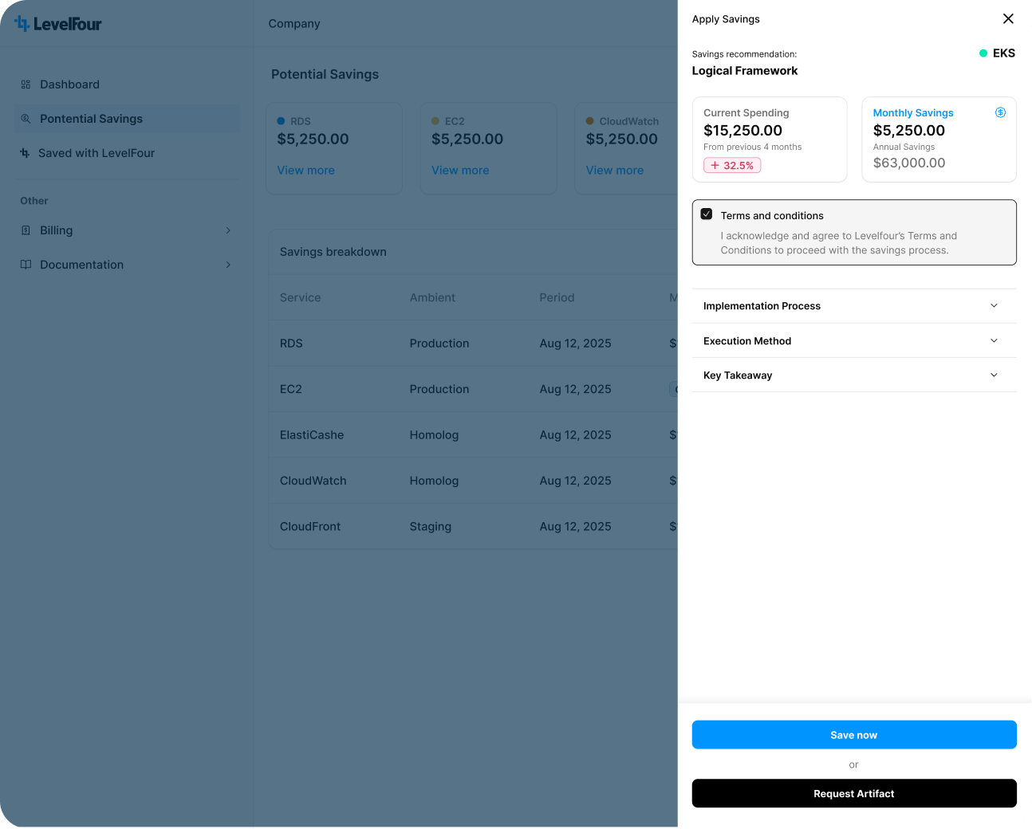Viewport: 1032px width, 829px height.
Task: Expand the Billing submenu chevron
Action: (x=228, y=230)
